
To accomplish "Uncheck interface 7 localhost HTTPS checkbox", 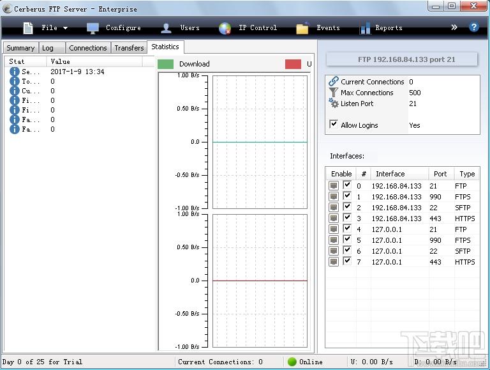I will [x=347, y=261].
